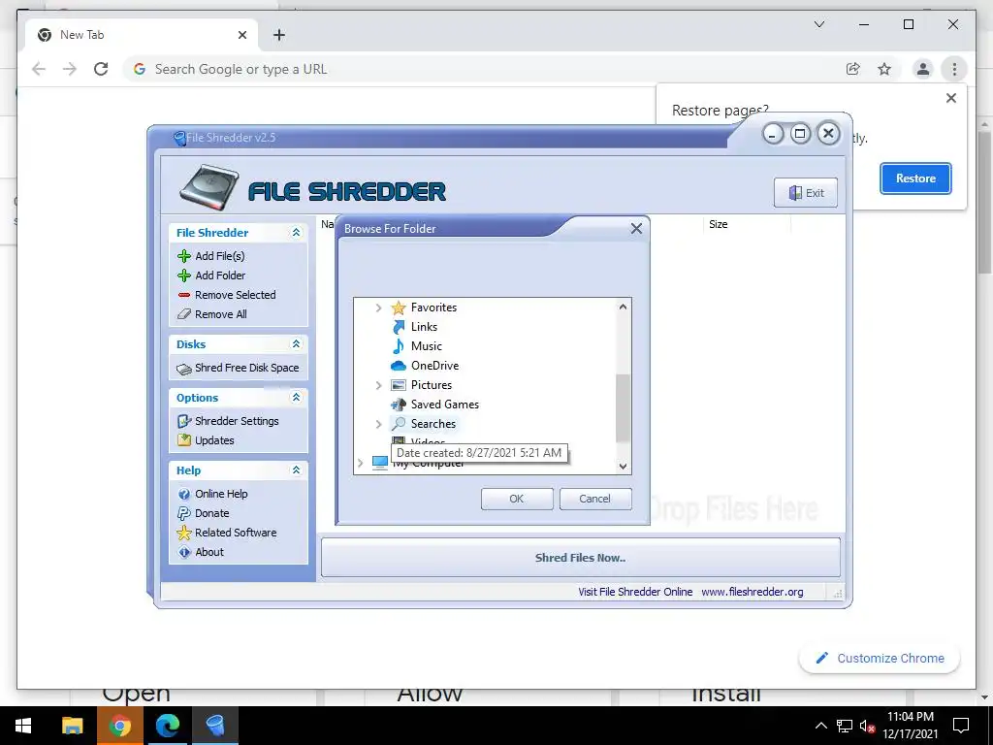Click the green plus Add Folder icon
This screenshot has height=745, width=993.
(183, 275)
